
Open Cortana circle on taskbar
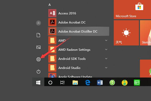click(50, 82)
